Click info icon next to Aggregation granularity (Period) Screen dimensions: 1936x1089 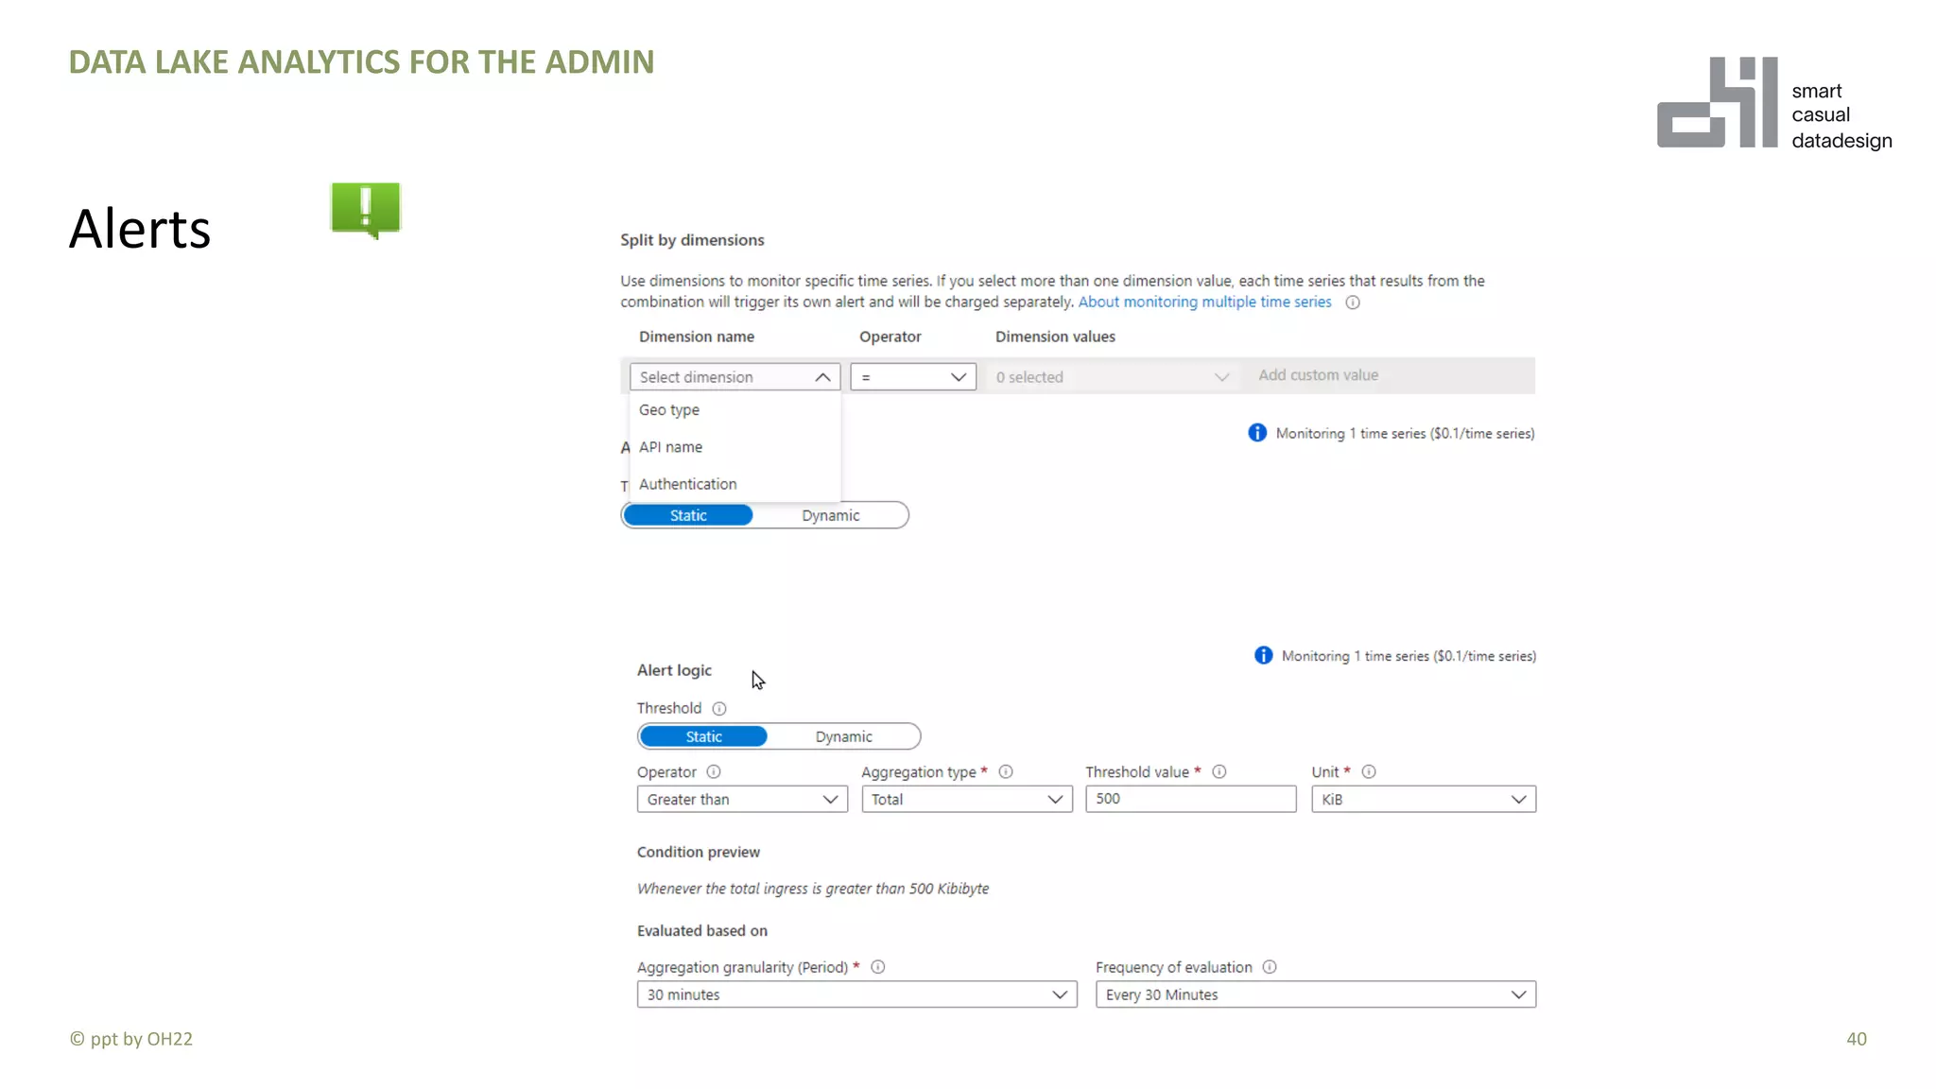pyautogui.click(x=878, y=967)
